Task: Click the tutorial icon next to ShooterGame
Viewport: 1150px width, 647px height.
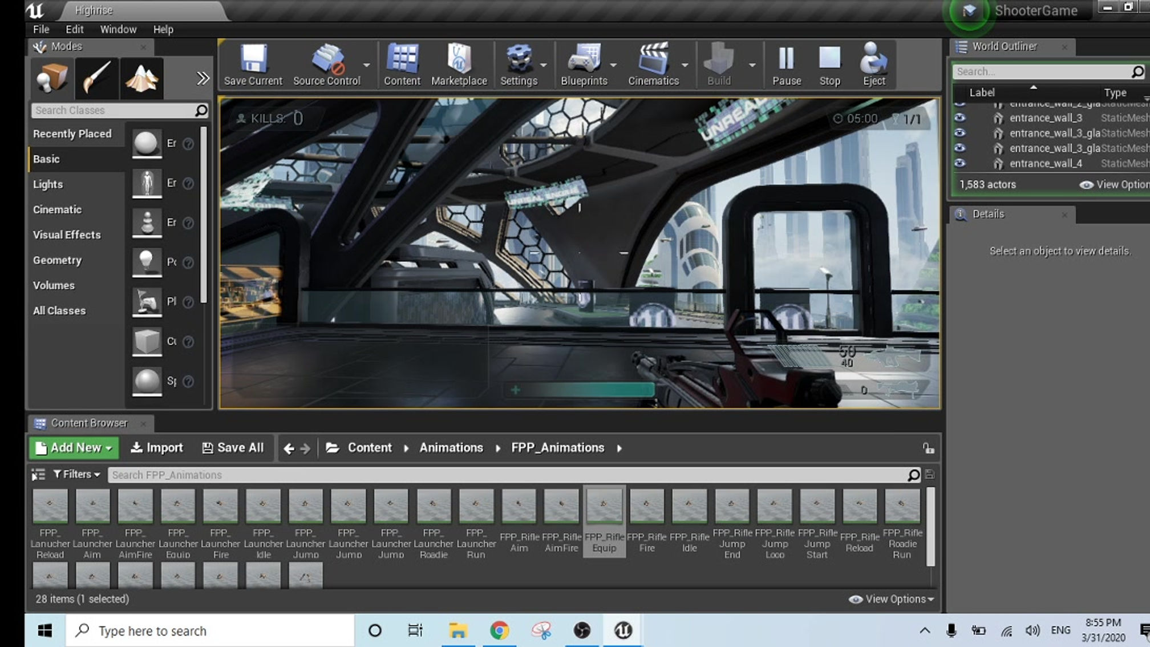Action: (x=969, y=11)
